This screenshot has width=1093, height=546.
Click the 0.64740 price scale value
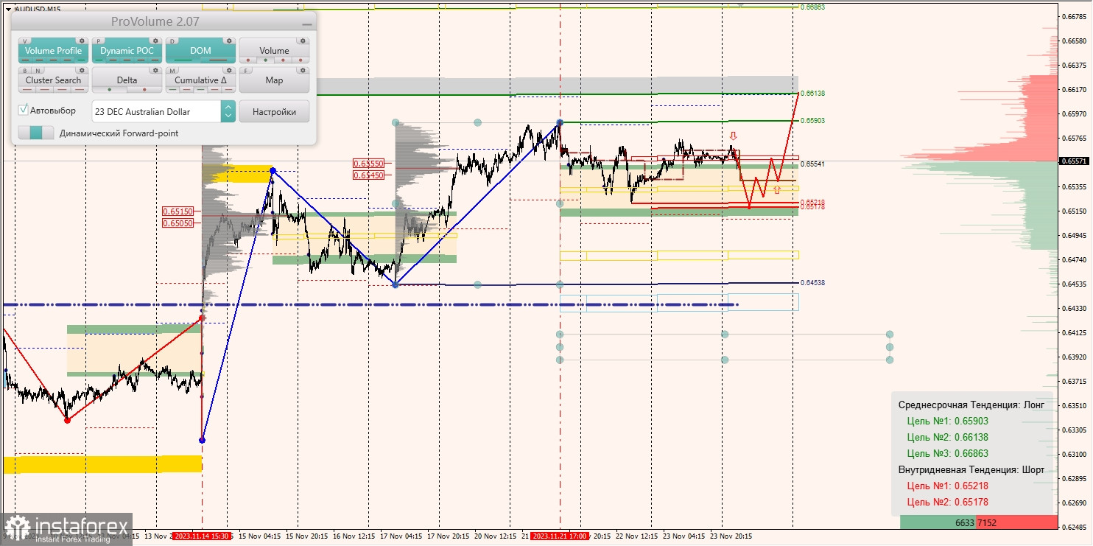click(x=1075, y=259)
